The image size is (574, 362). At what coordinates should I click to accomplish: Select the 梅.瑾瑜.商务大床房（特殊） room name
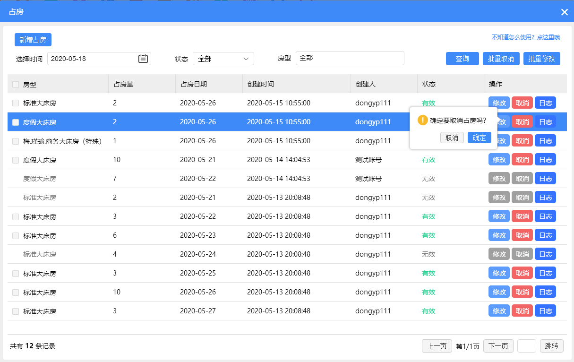pos(63,141)
